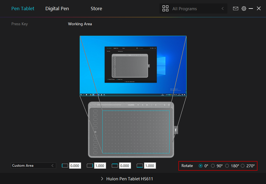Close the Huion driver window
This screenshot has height=184, width=266.
coord(259,9)
